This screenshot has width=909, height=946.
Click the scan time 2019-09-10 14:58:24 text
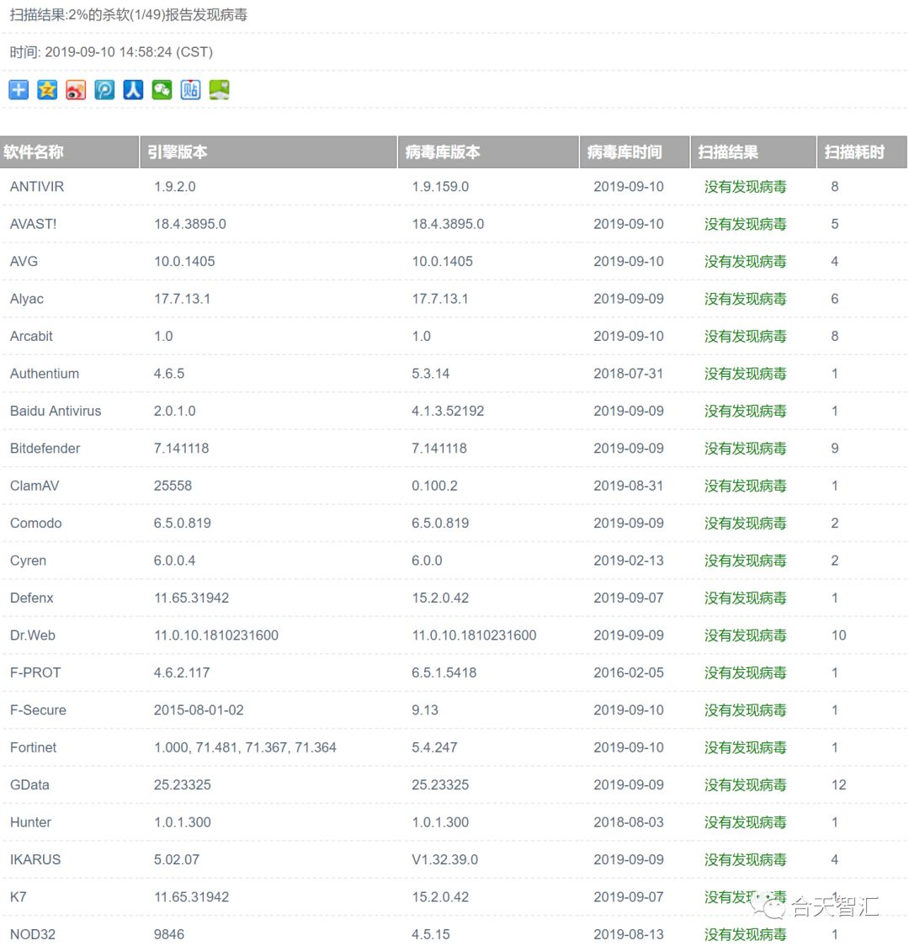pyautogui.click(x=111, y=52)
